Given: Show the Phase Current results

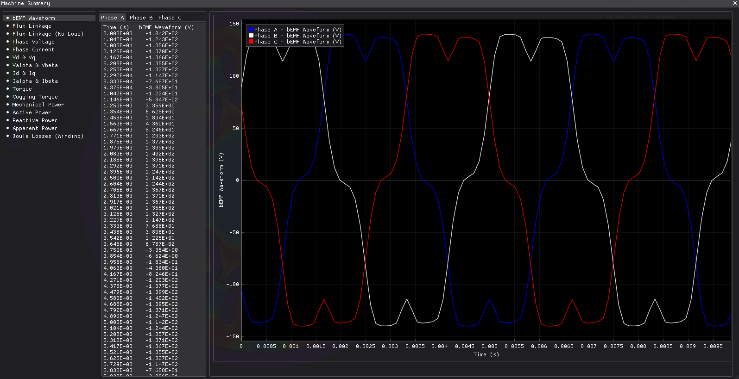Looking at the screenshot, I should (x=33, y=50).
